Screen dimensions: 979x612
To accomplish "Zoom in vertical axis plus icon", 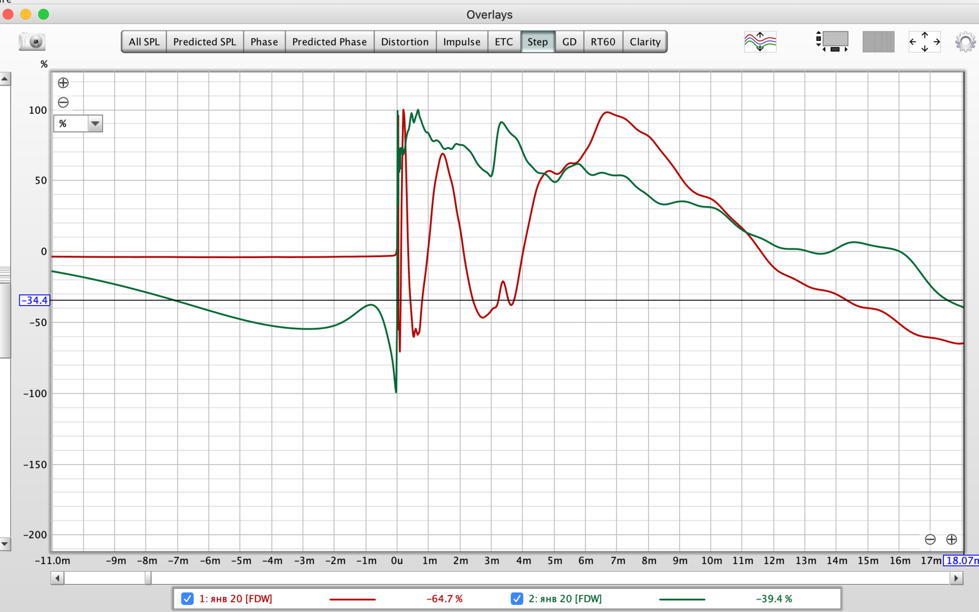I will click(x=63, y=83).
